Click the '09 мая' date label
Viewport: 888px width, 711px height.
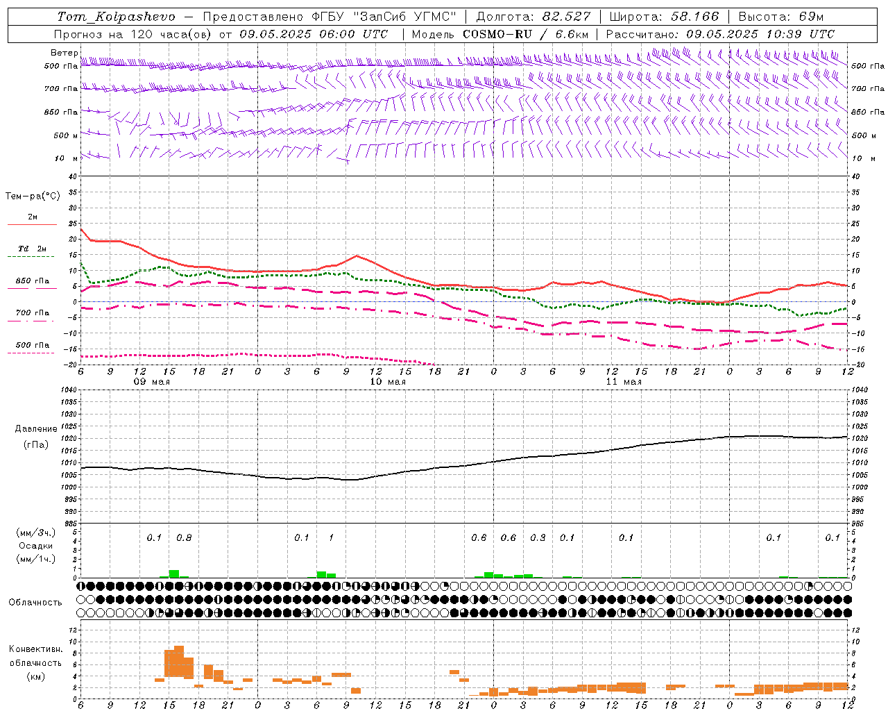click(151, 382)
